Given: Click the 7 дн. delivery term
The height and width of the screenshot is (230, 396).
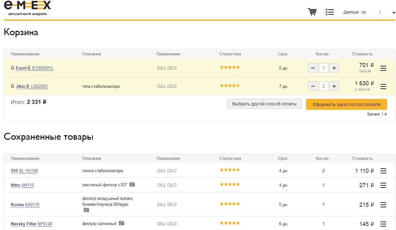Looking at the screenshot, I should click(x=284, y=86).
